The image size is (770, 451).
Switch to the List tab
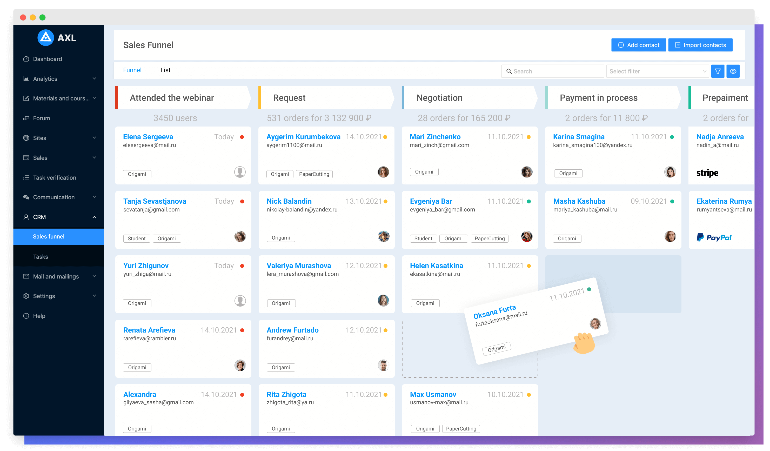click(x=166, y=70)
